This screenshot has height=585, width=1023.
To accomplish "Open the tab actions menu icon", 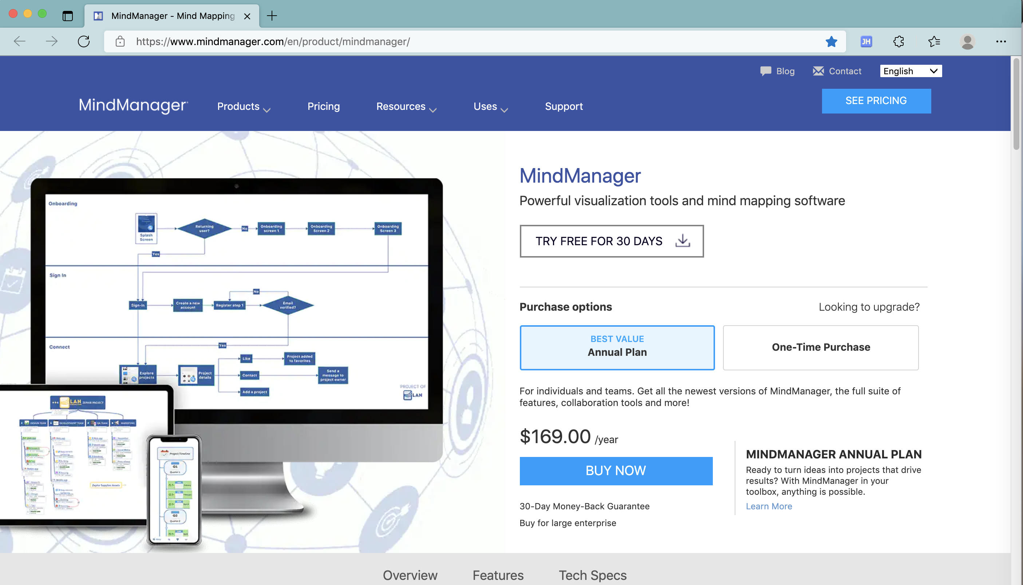I will pos(67,16).
